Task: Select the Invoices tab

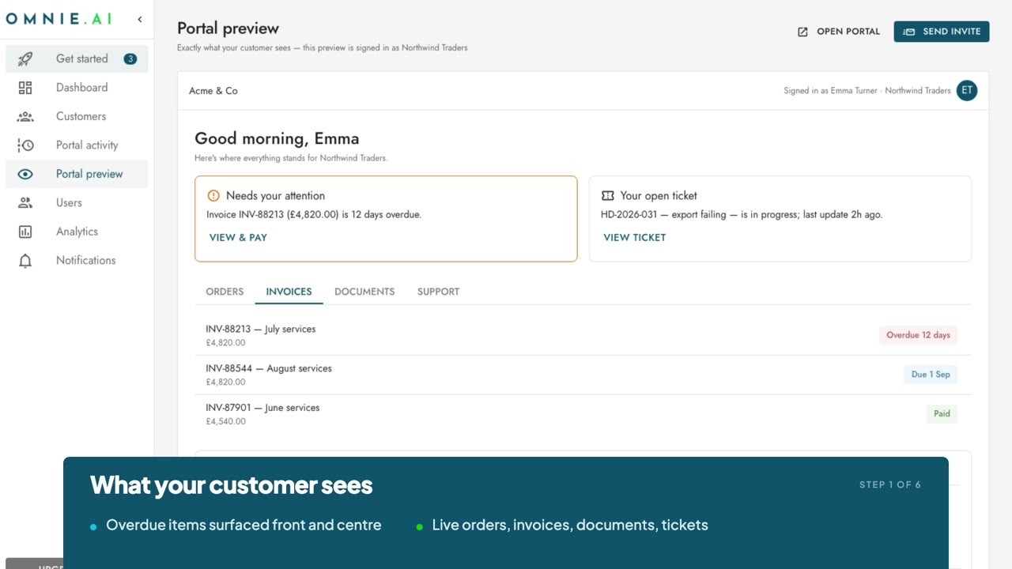Action: 289,292
